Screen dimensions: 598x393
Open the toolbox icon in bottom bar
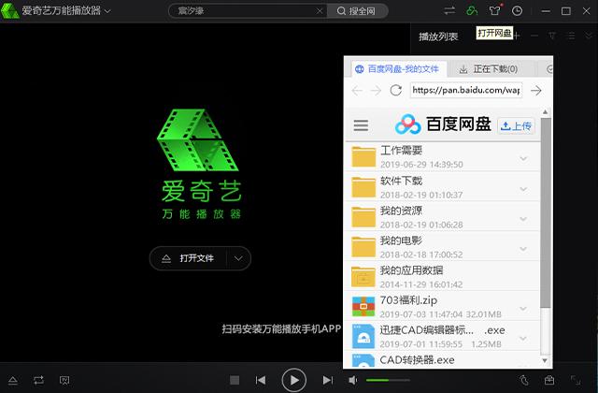549,381
